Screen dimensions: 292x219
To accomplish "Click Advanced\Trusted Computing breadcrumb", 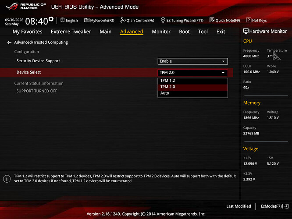I will 41,42.
